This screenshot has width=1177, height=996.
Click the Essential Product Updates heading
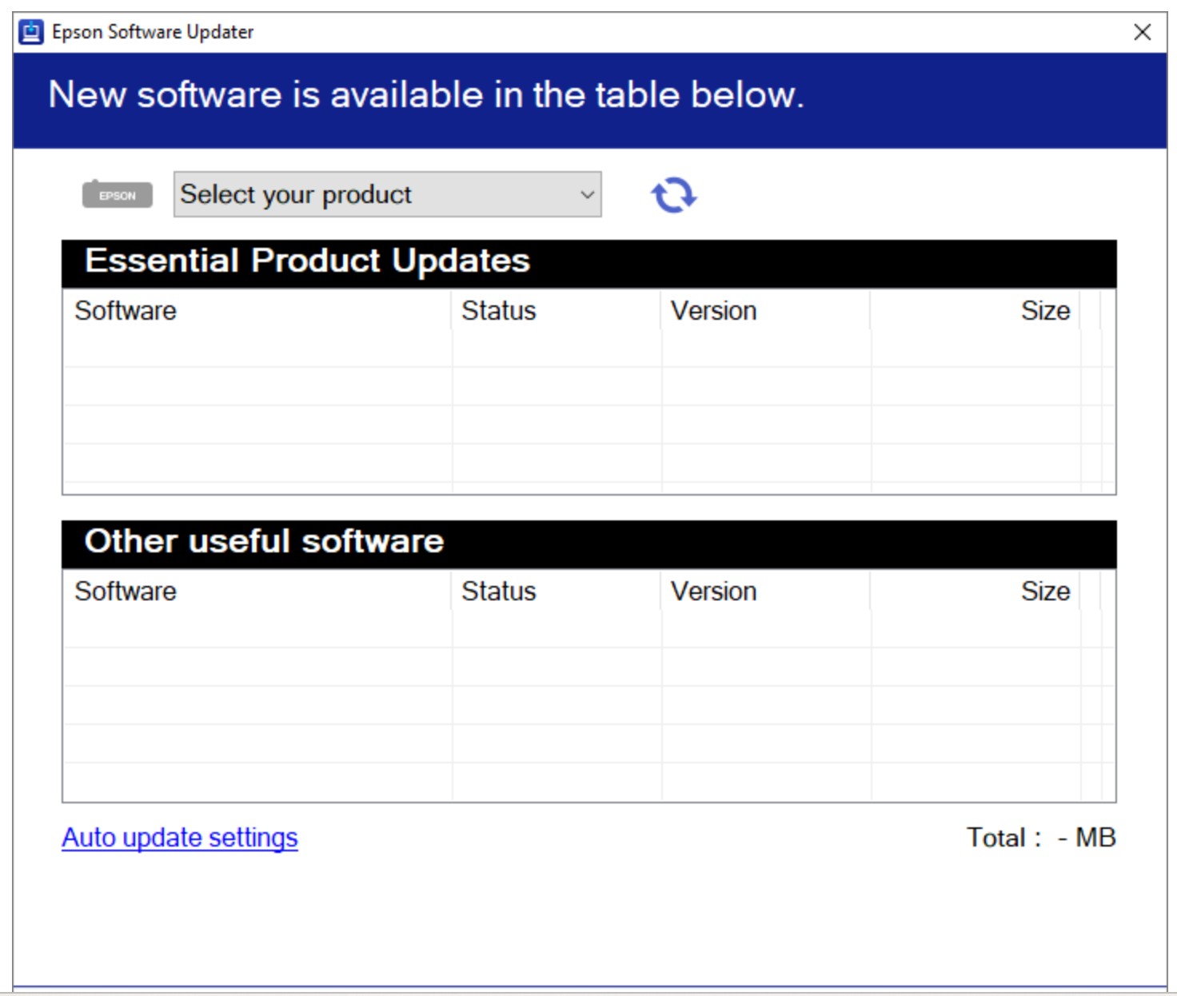(x=308, y=261)
